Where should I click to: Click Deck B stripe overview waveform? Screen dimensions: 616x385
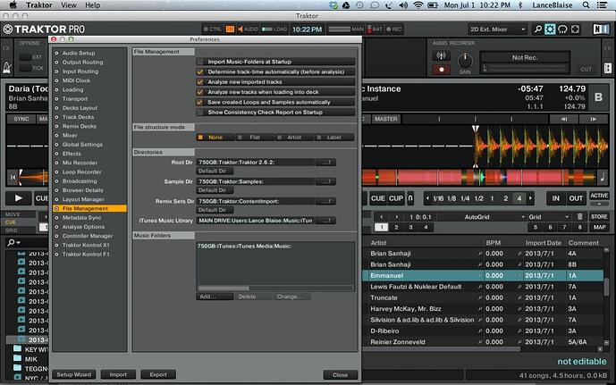coord(478,178)
